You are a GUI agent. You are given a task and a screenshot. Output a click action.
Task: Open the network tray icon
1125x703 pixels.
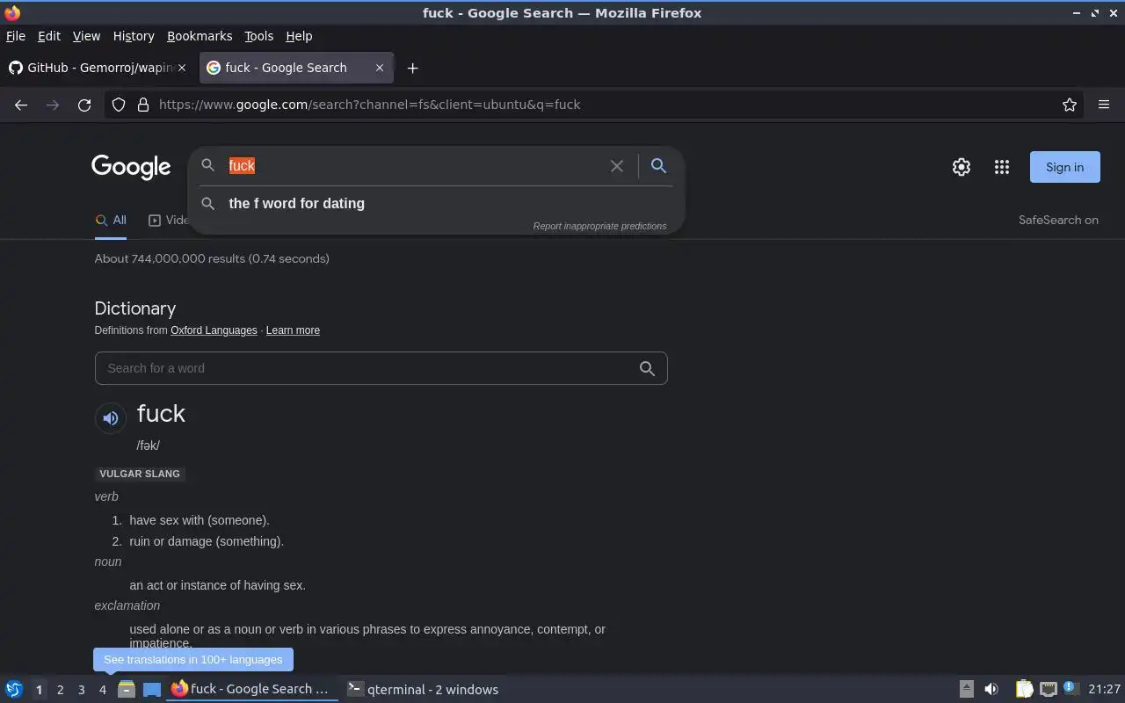pos(1048,689)
